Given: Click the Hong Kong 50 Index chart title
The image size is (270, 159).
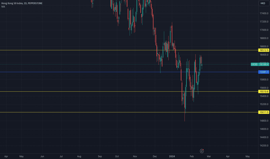Looking at the screenshot, I should (22, 3).
